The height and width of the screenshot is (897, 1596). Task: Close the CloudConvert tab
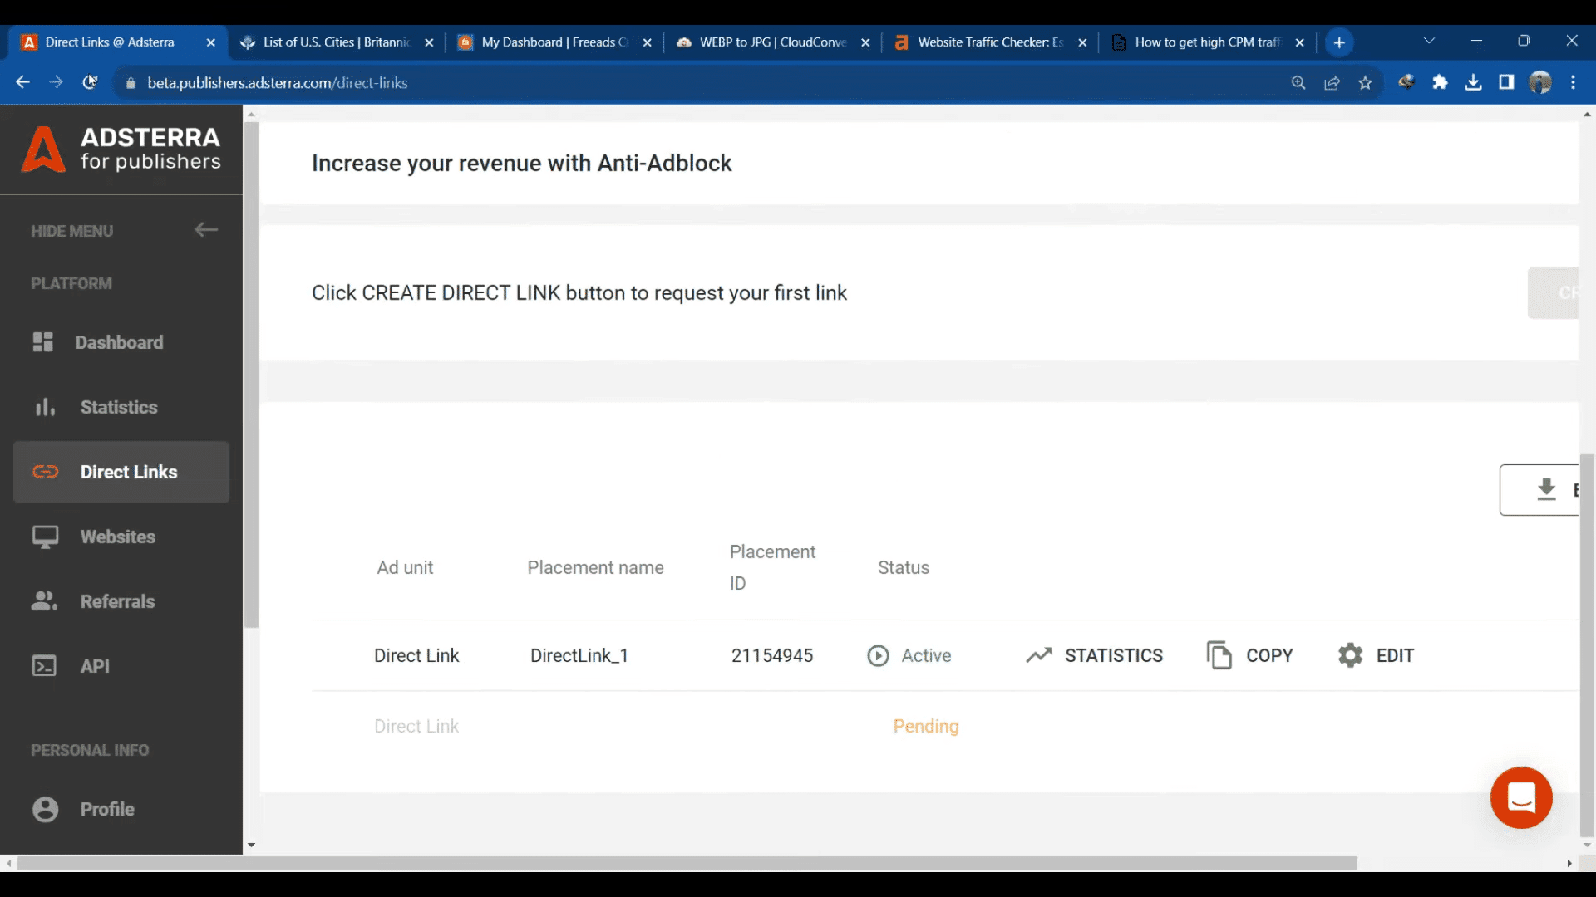click(x=865, y=42)
